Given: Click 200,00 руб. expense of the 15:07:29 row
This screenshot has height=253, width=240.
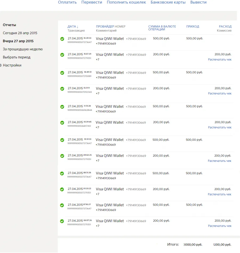Looking at the screenshot, I should pos(223,54).
